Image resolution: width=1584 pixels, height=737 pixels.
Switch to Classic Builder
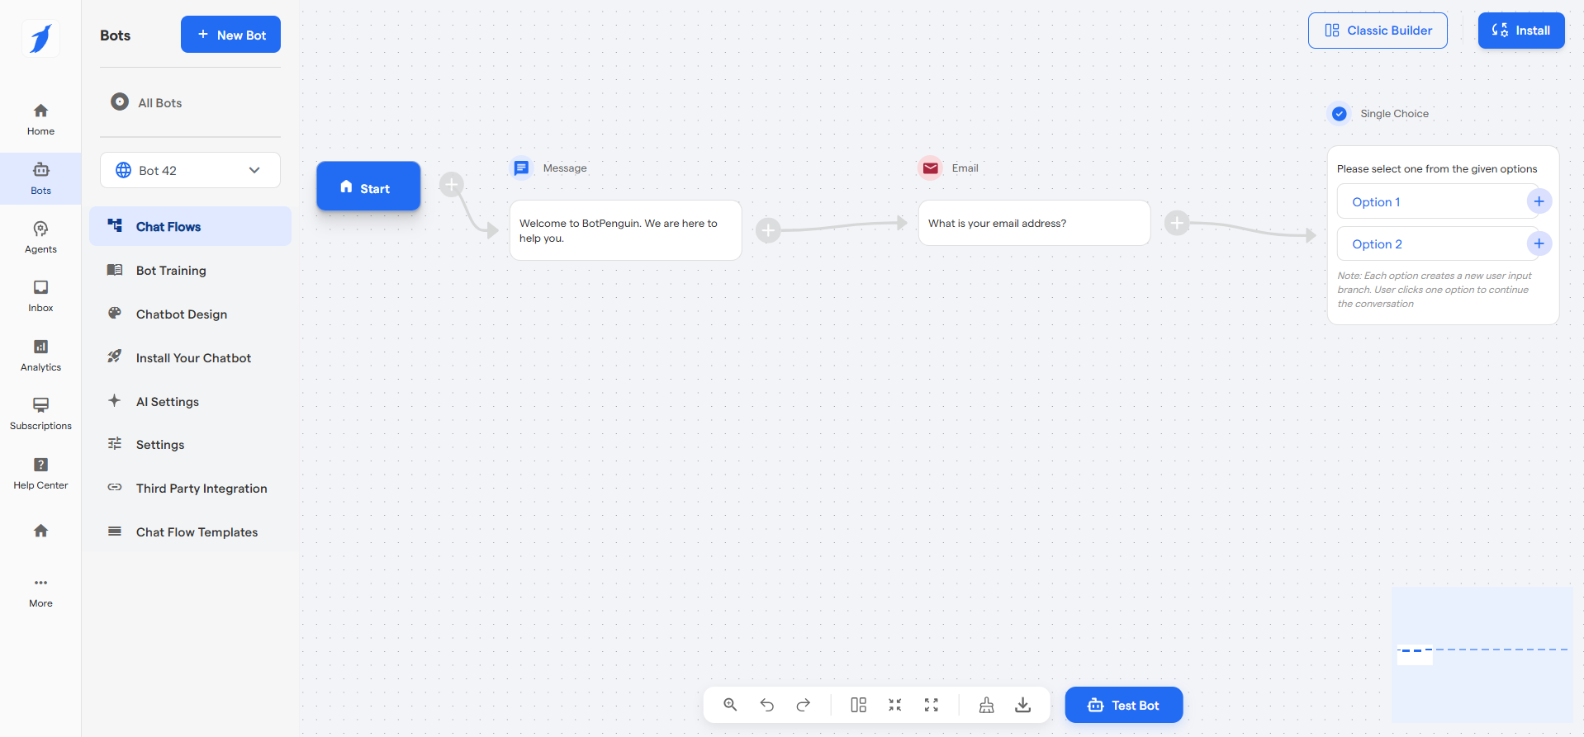click(1377, 31)
